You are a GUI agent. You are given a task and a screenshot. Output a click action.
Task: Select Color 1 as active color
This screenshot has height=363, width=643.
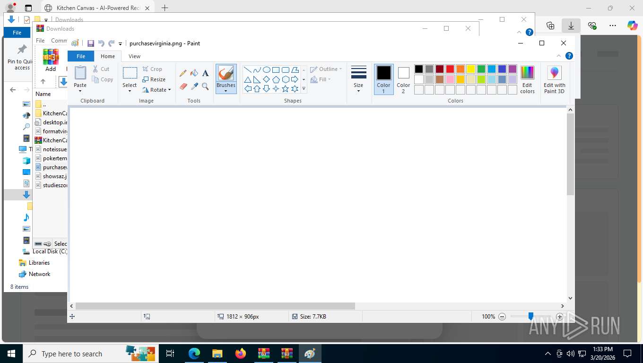[x=383, y=79]
